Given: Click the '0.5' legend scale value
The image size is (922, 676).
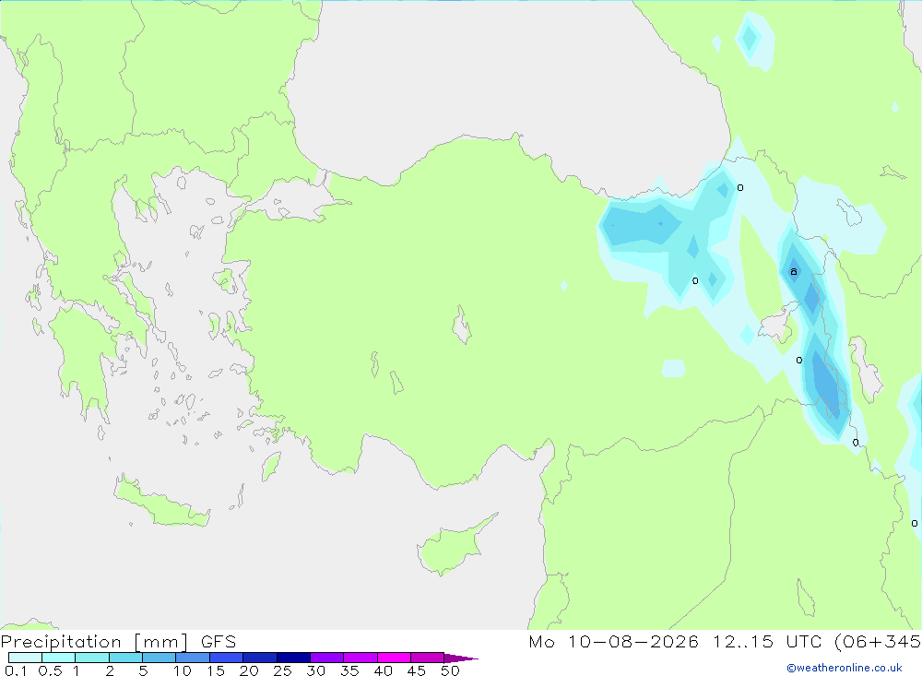Looking at the screenshot, I should click(50, 670).
